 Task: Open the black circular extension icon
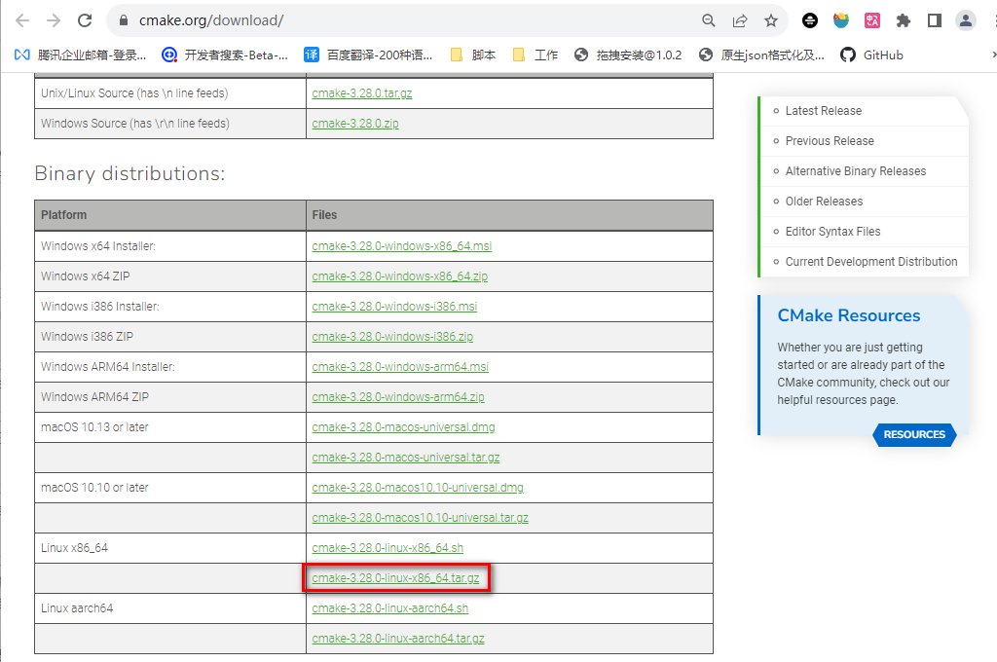click(809, 20)
